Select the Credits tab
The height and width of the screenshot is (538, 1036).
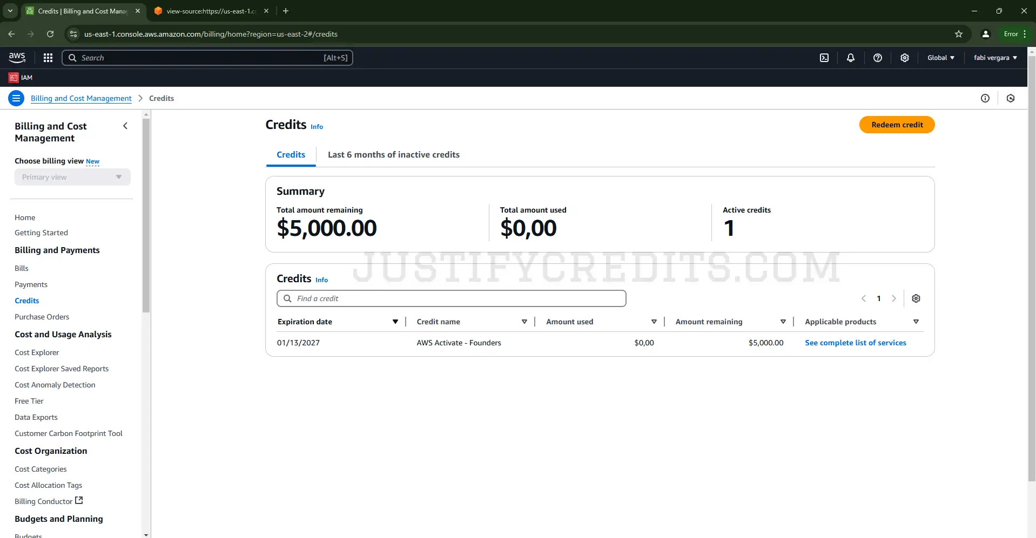click(291, 155)
